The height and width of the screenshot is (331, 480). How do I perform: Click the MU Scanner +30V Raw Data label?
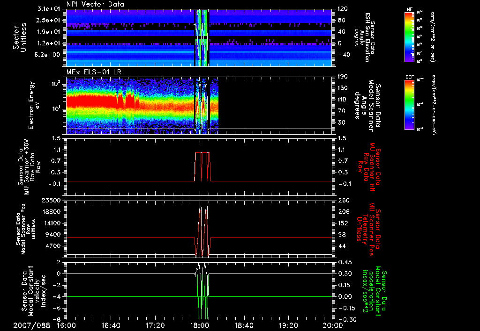coord(29,167)
